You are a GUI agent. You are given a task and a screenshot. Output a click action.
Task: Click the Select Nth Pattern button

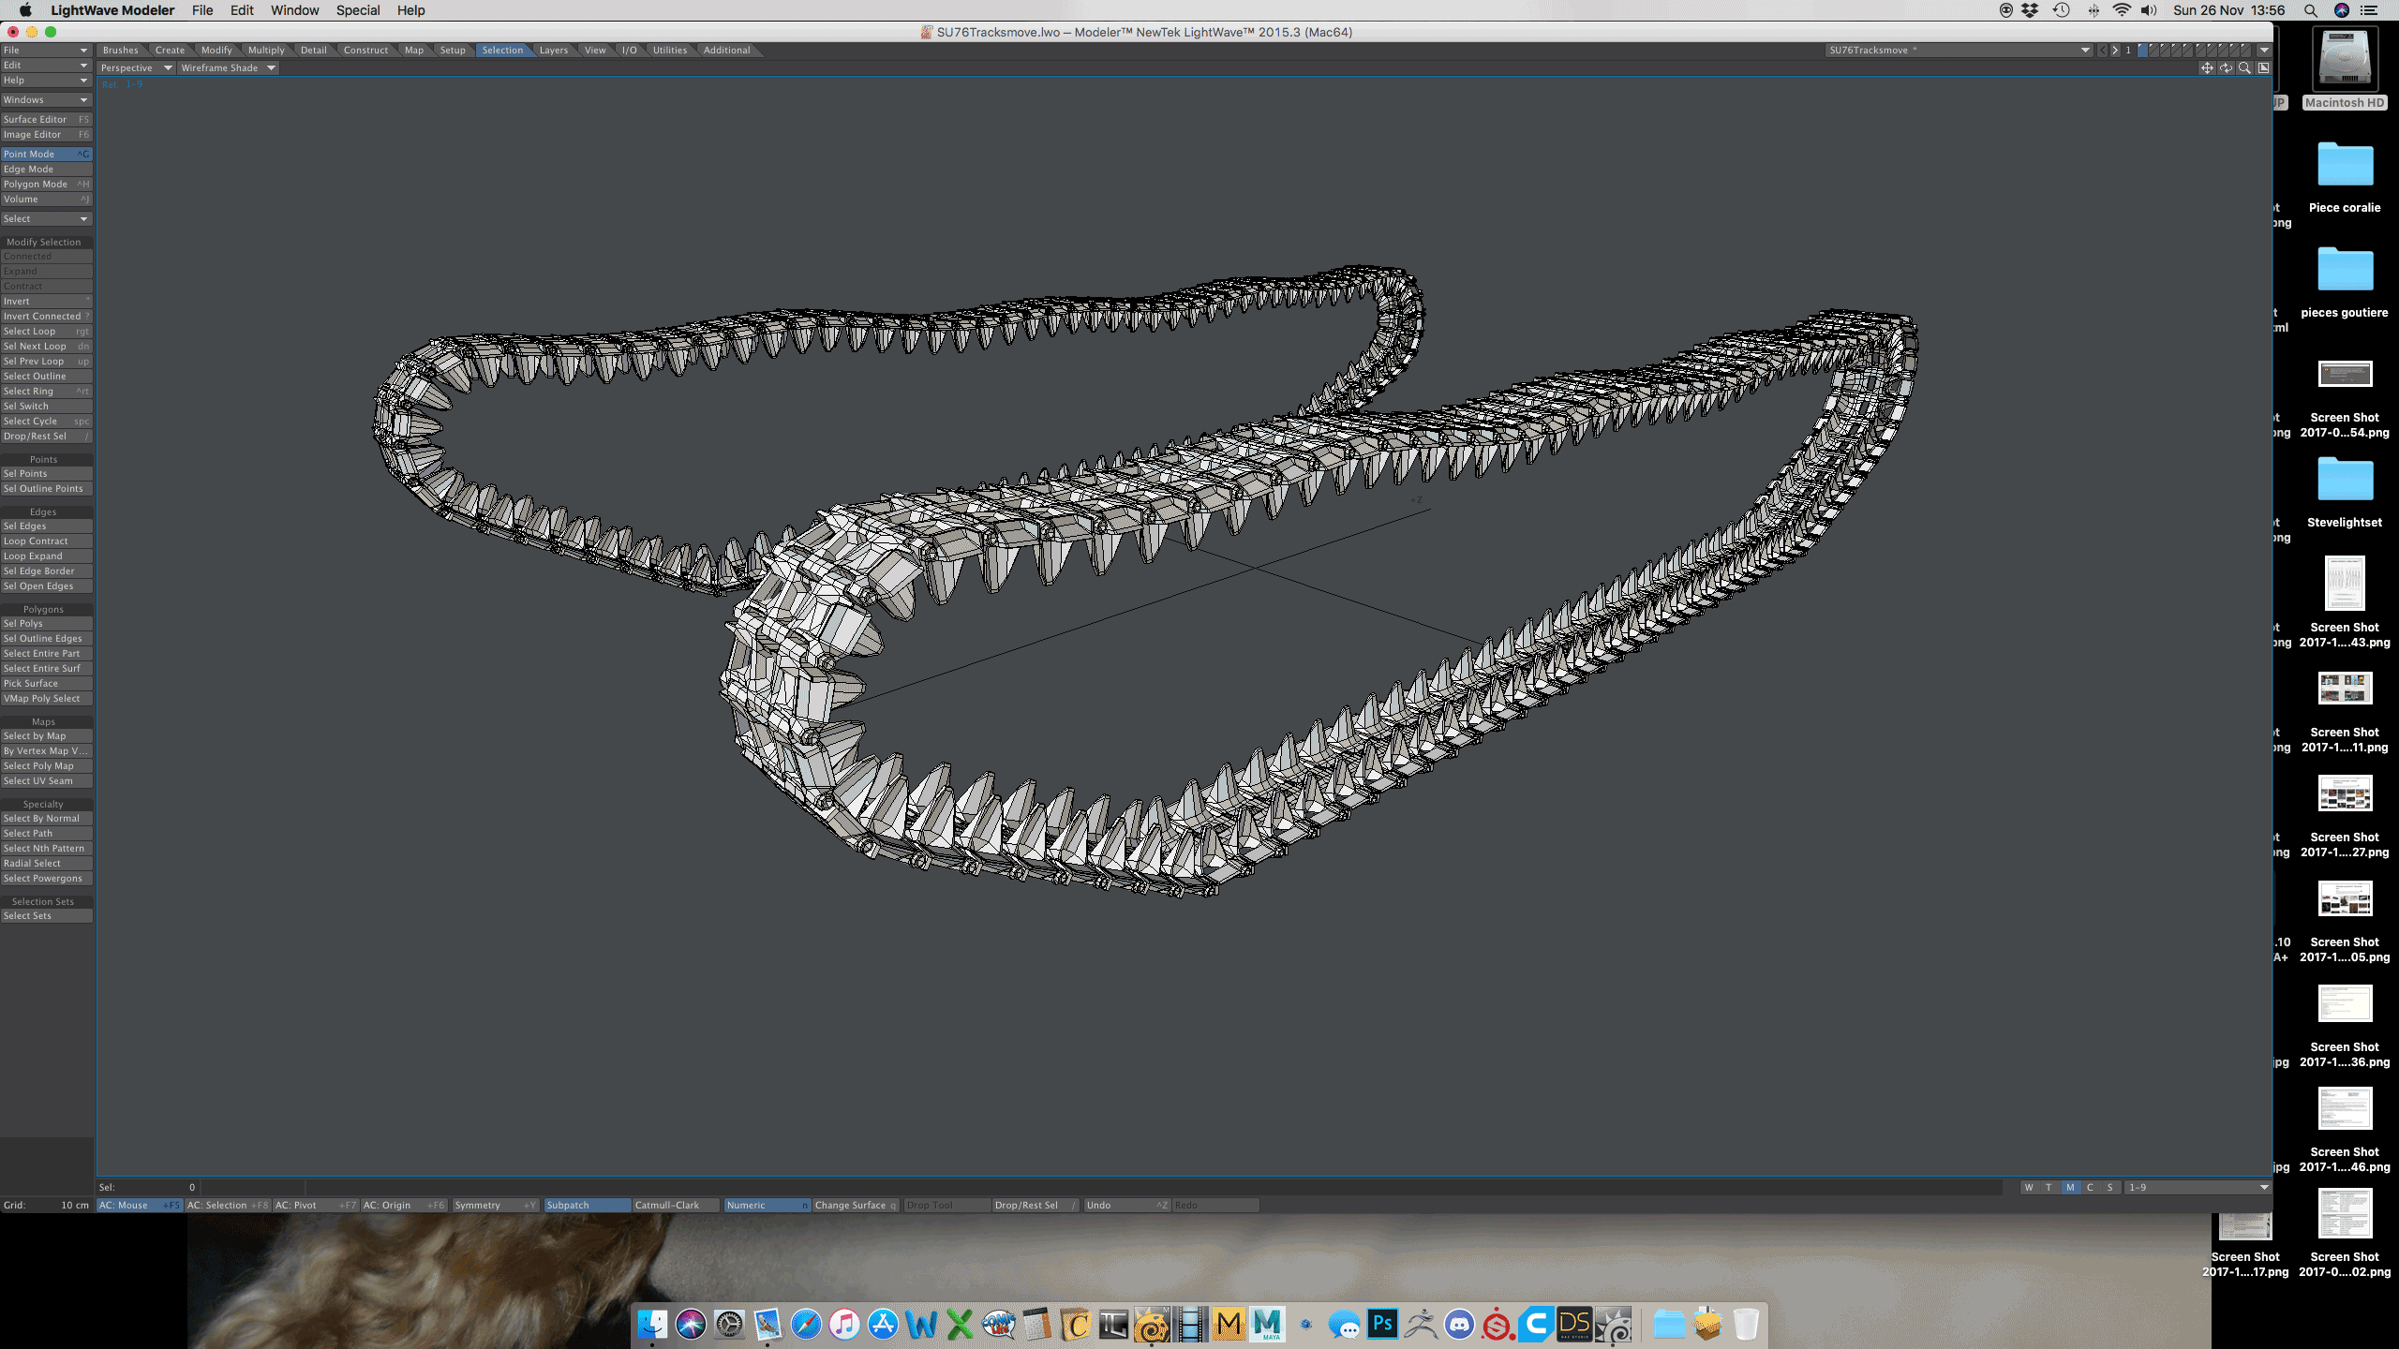coord(45,849)
